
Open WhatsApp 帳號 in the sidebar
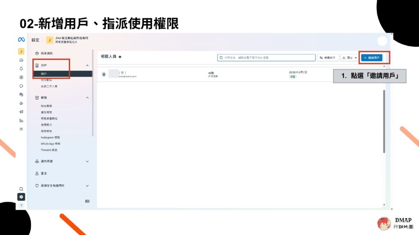click(x=50, y=144)
